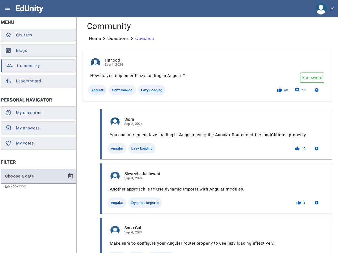Image resolution: width=338 pixels, height=253 pixels.
Task: Click the name Sana Gul
Action: pos(132,228)
